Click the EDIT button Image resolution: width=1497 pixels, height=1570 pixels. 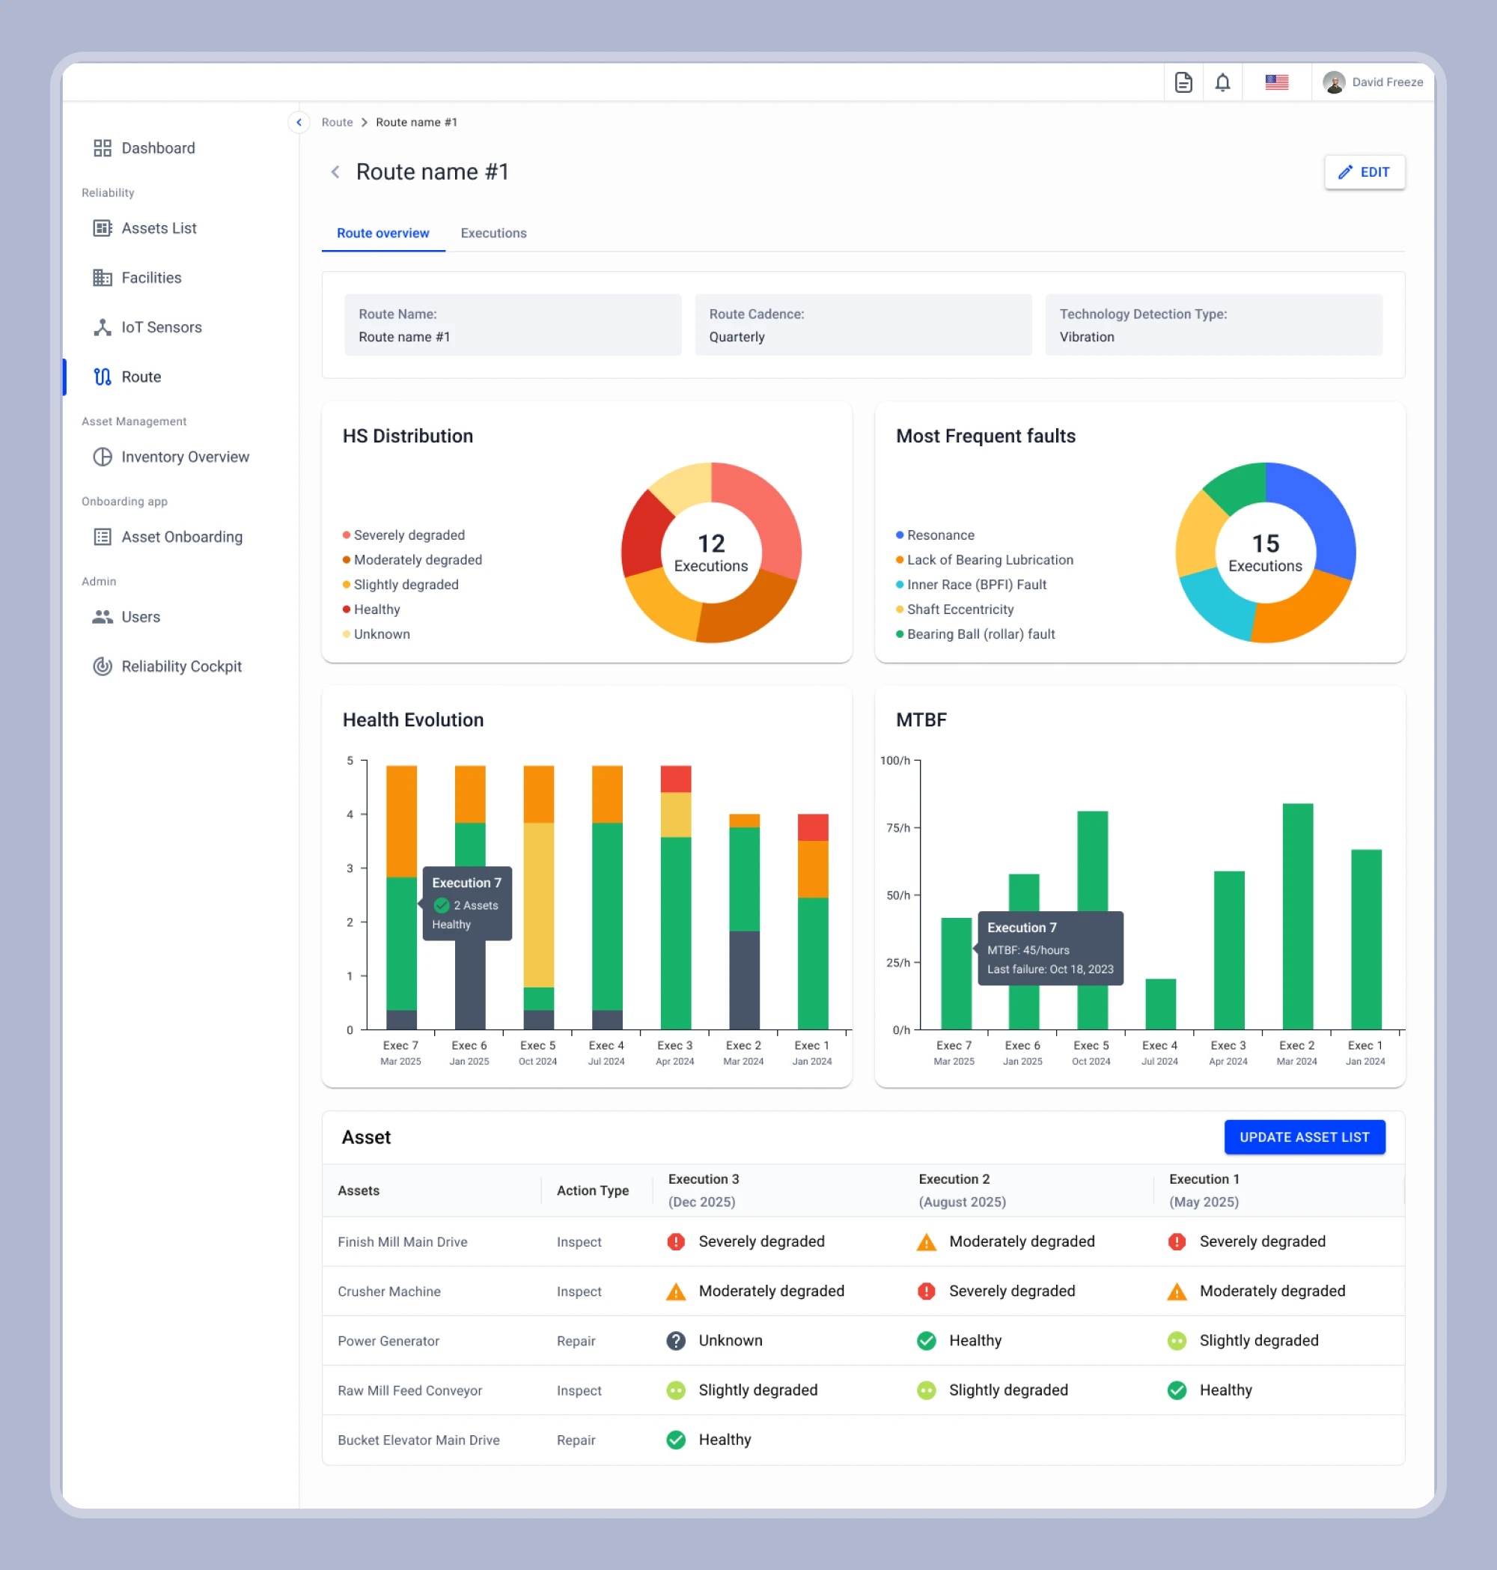(x=1364, y=171)
